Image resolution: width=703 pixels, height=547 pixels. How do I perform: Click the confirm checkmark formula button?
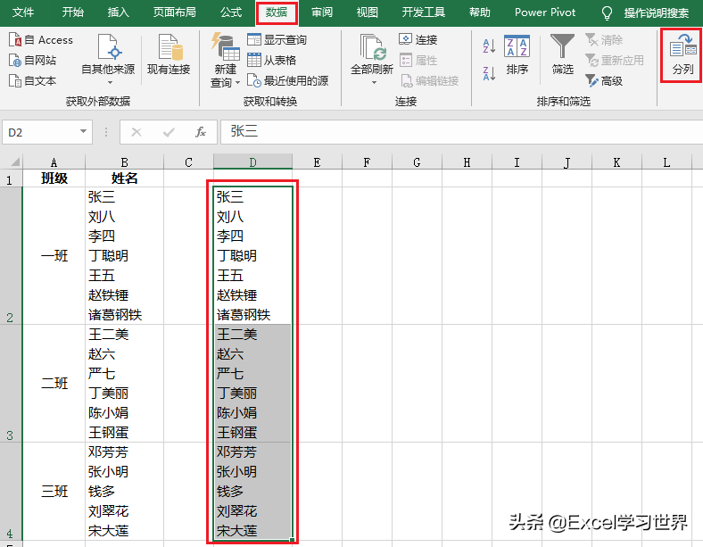tap(169, 132)
